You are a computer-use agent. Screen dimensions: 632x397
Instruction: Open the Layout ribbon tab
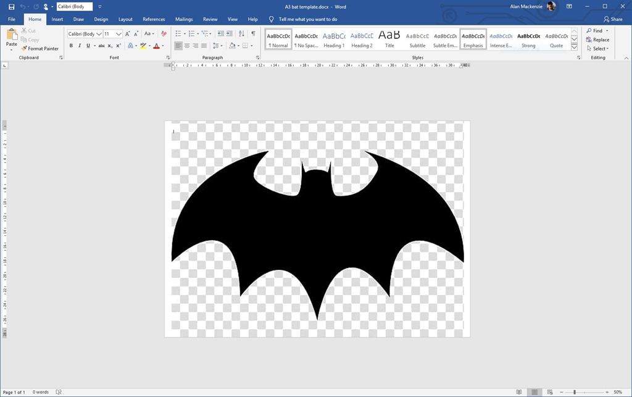click(125, 19)
